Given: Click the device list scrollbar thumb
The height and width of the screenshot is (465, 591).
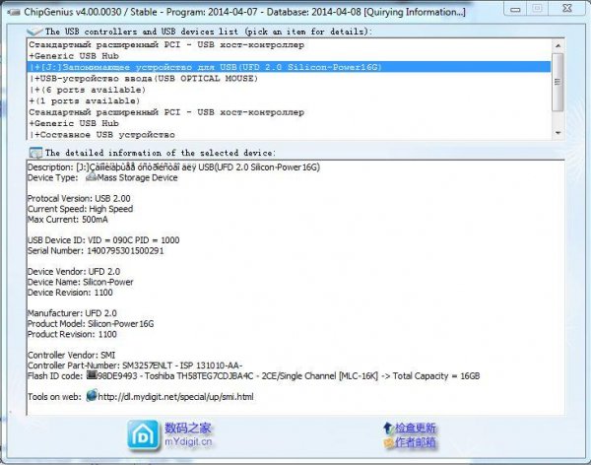Looking at the screenshot, I should tap(558, 82).
